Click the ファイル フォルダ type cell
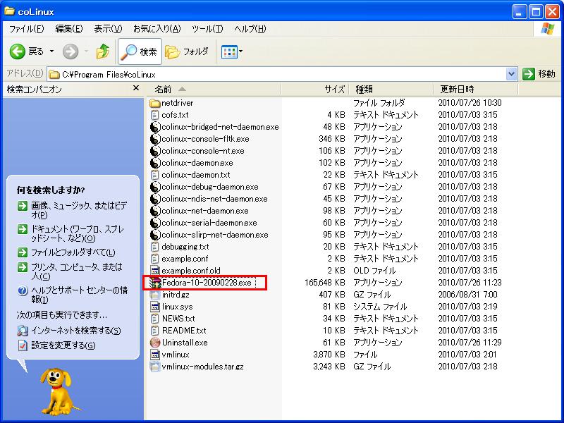 [x=379, y=103]
